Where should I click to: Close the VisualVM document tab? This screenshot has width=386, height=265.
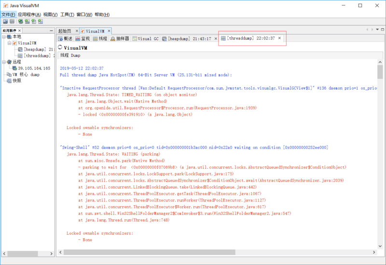click(x=109, y=31)
